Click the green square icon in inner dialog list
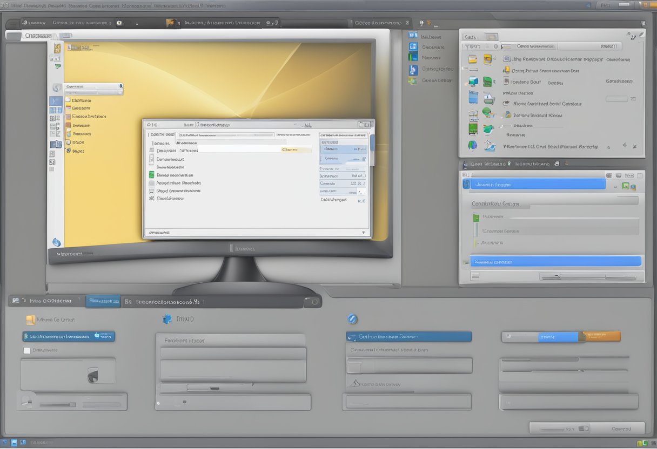The image size is (657, 449). click(152, 175)
